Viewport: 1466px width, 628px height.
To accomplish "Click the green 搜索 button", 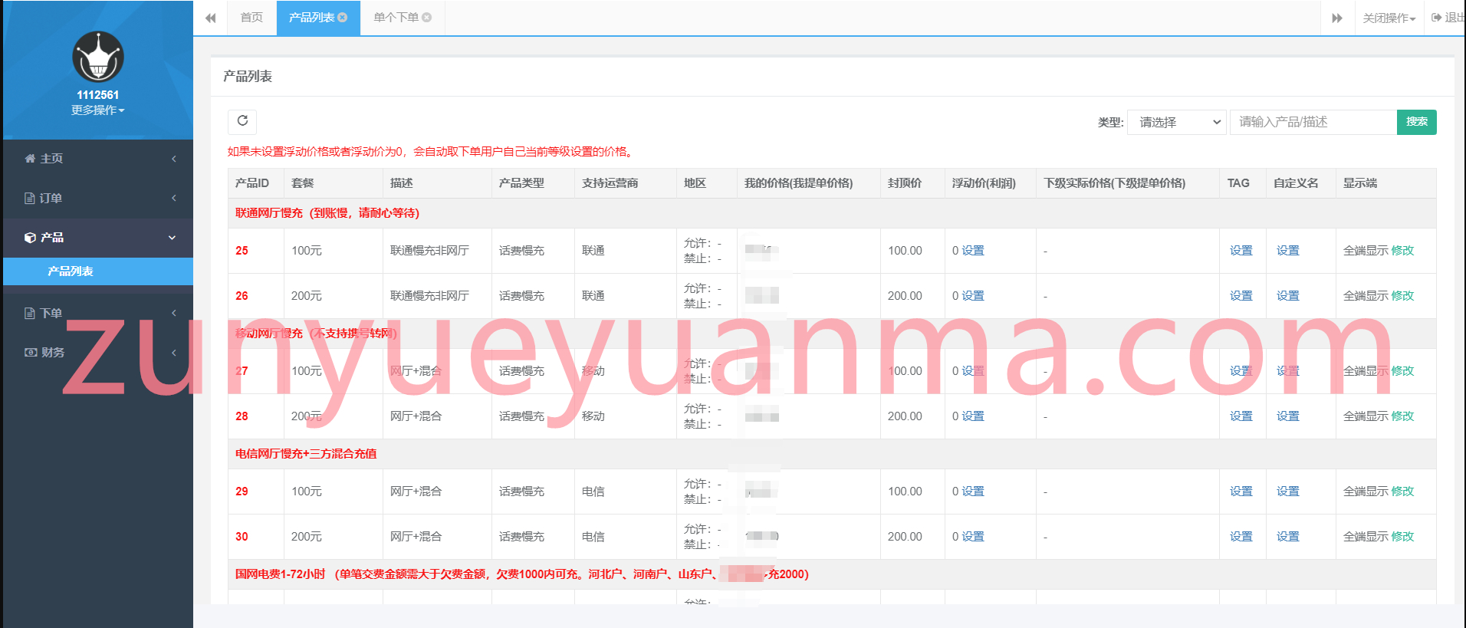I will tap(1416, 122).
